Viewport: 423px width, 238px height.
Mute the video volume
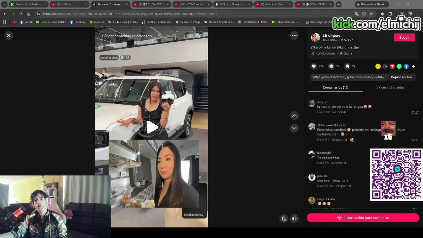coord(294,218)
